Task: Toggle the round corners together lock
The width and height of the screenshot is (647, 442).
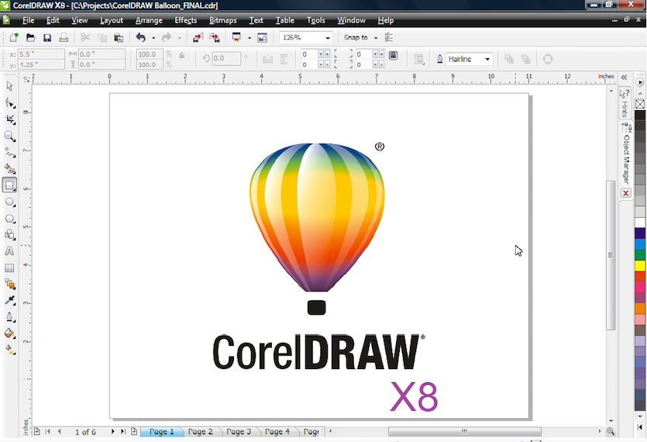Action: tap(393, 55)
